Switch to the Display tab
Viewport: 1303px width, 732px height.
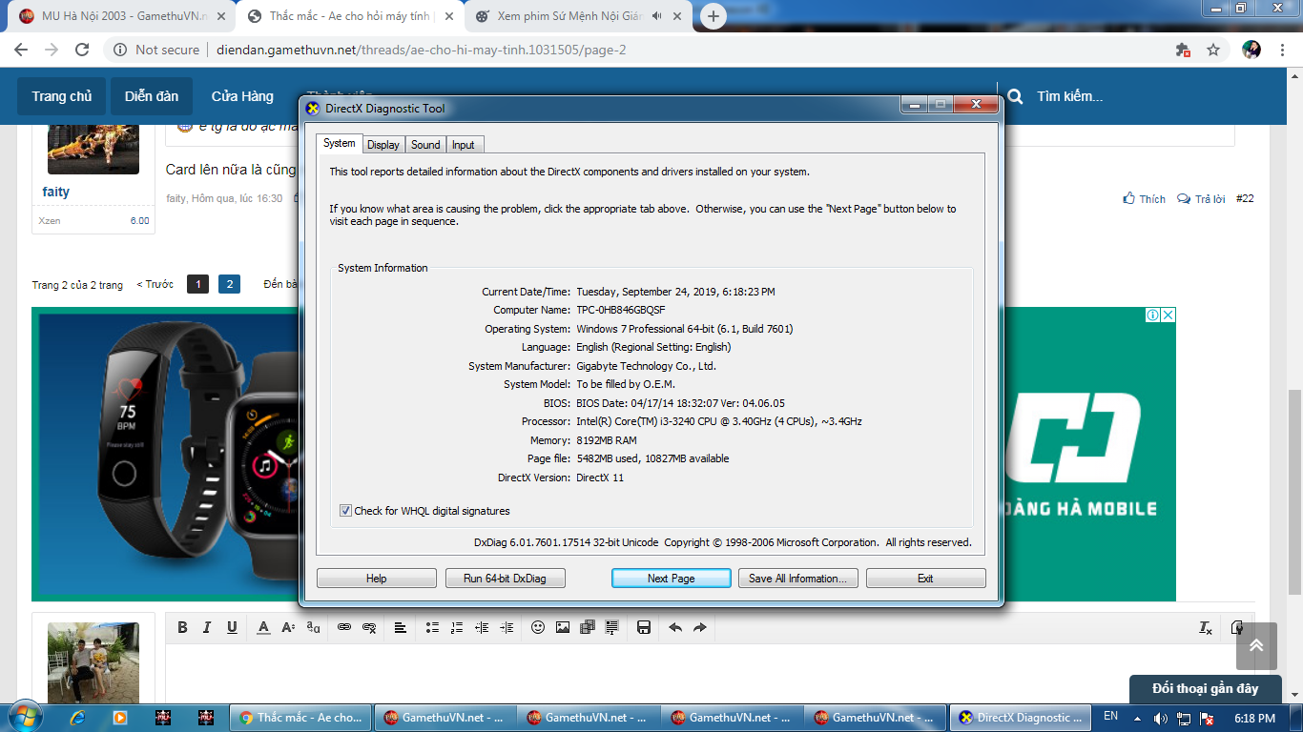coord(383,145)
